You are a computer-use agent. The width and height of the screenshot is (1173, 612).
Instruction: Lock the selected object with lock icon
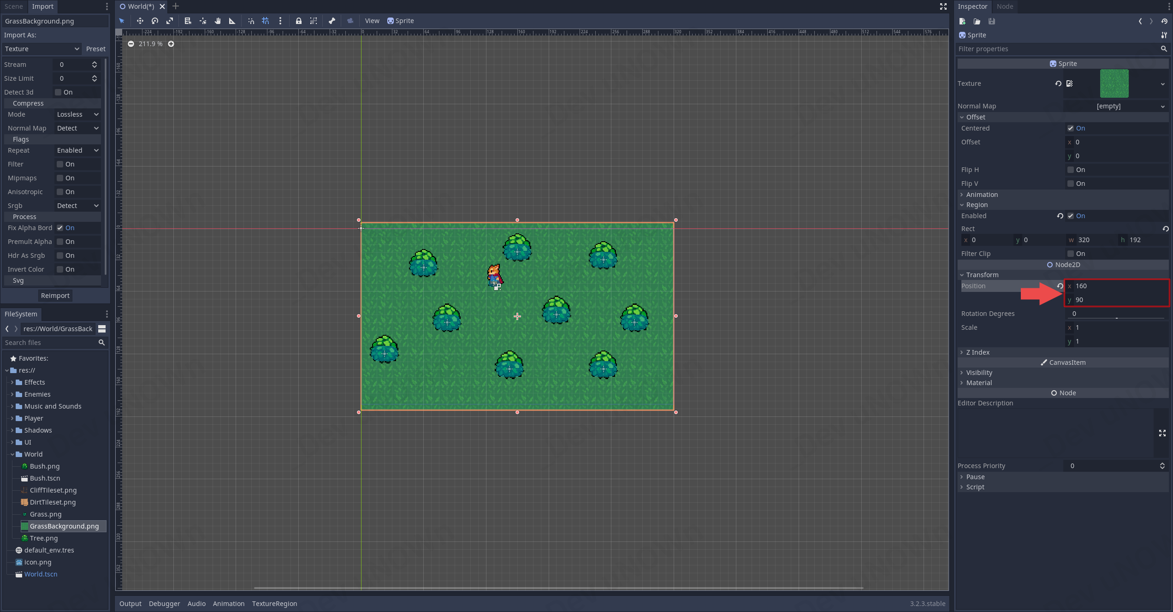point(299,21)
